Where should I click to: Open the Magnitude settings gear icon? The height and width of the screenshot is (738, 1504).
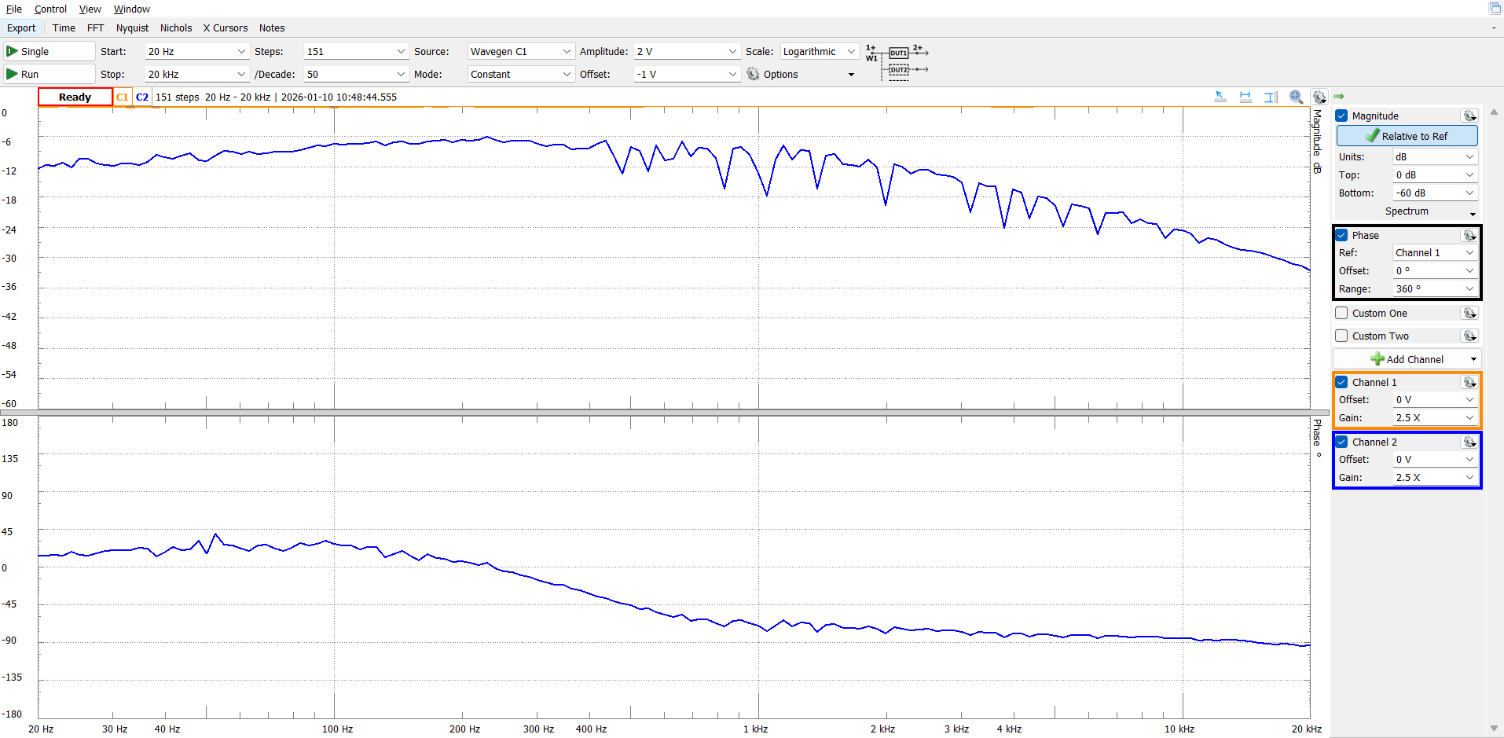(x=1469, y=116)
